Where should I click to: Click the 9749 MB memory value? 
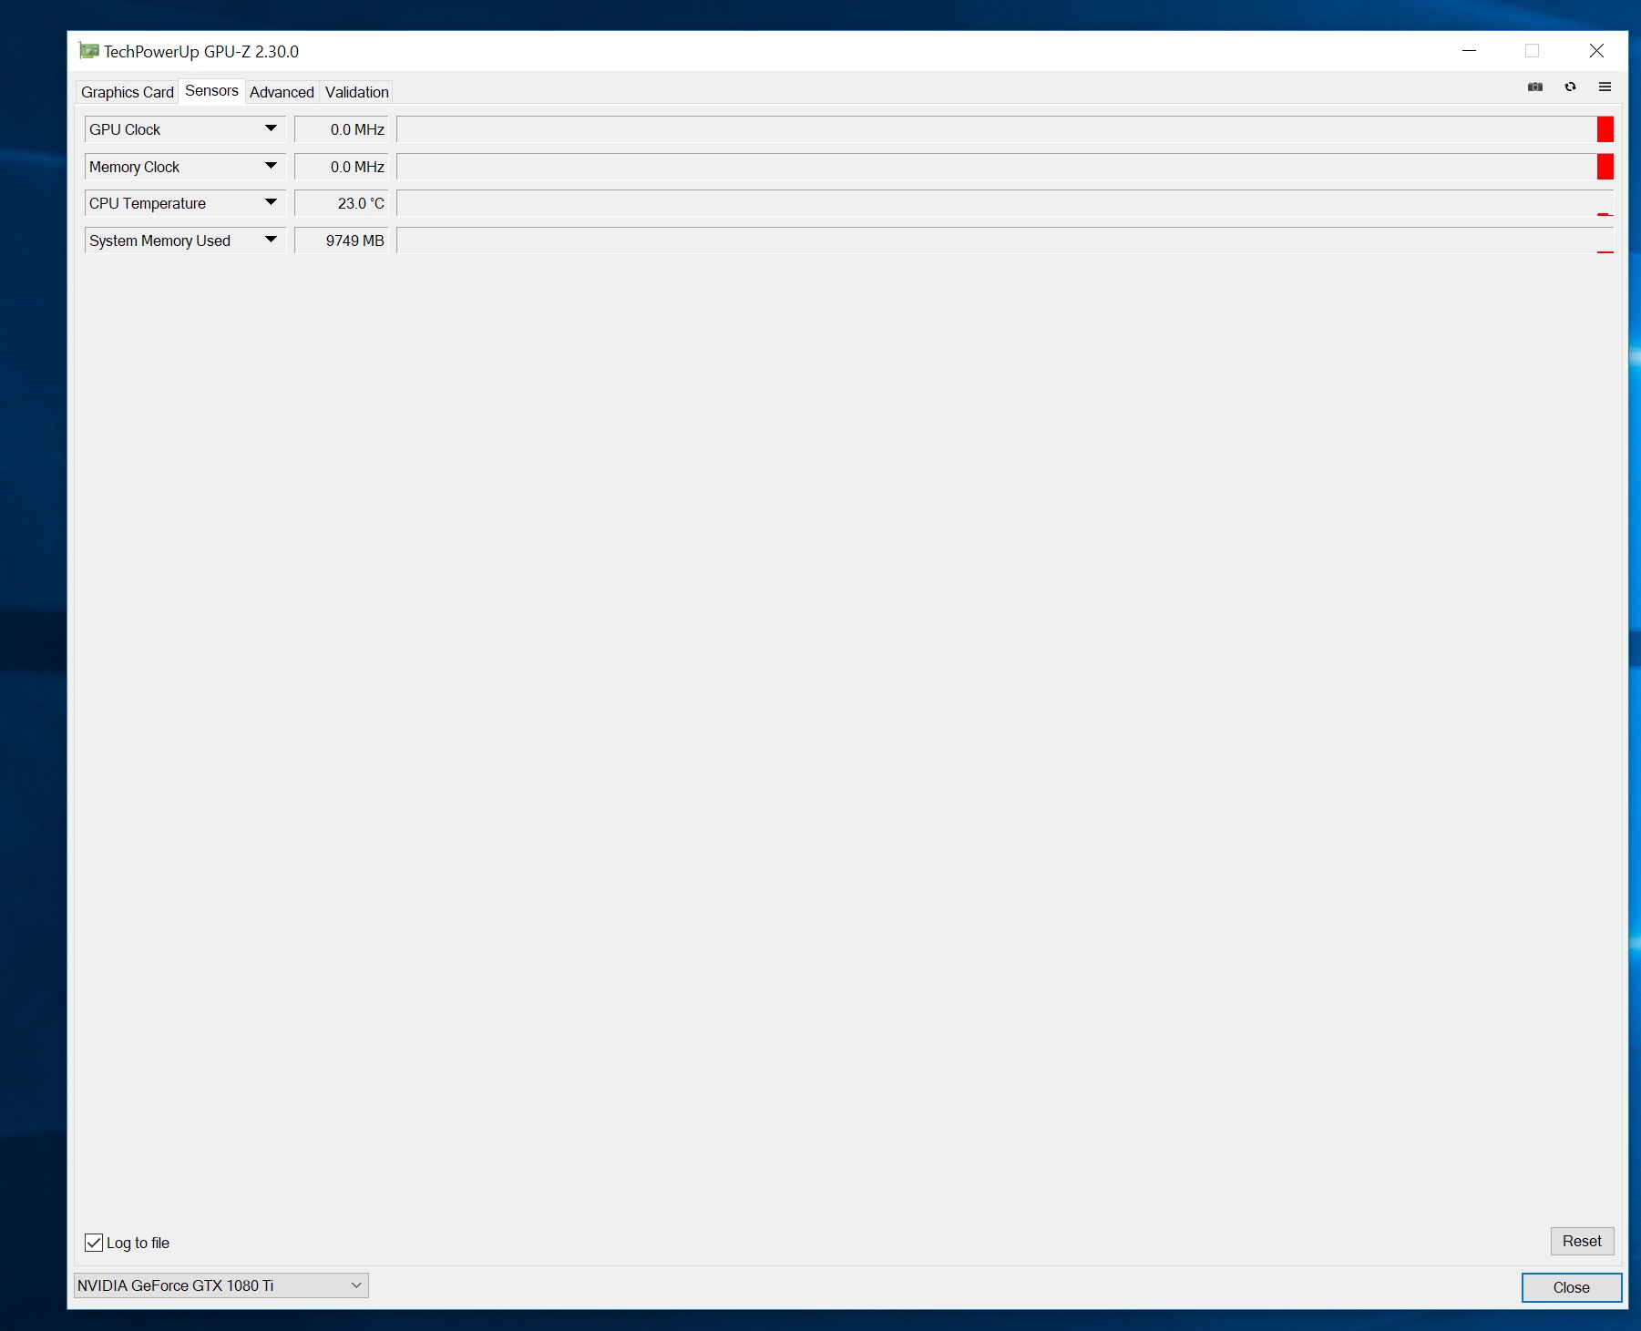(x=342, y=241)
